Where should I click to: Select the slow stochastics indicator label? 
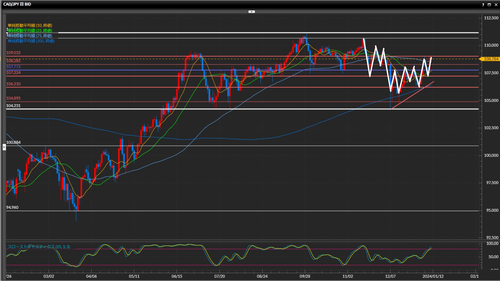click(x=39, y=247)
